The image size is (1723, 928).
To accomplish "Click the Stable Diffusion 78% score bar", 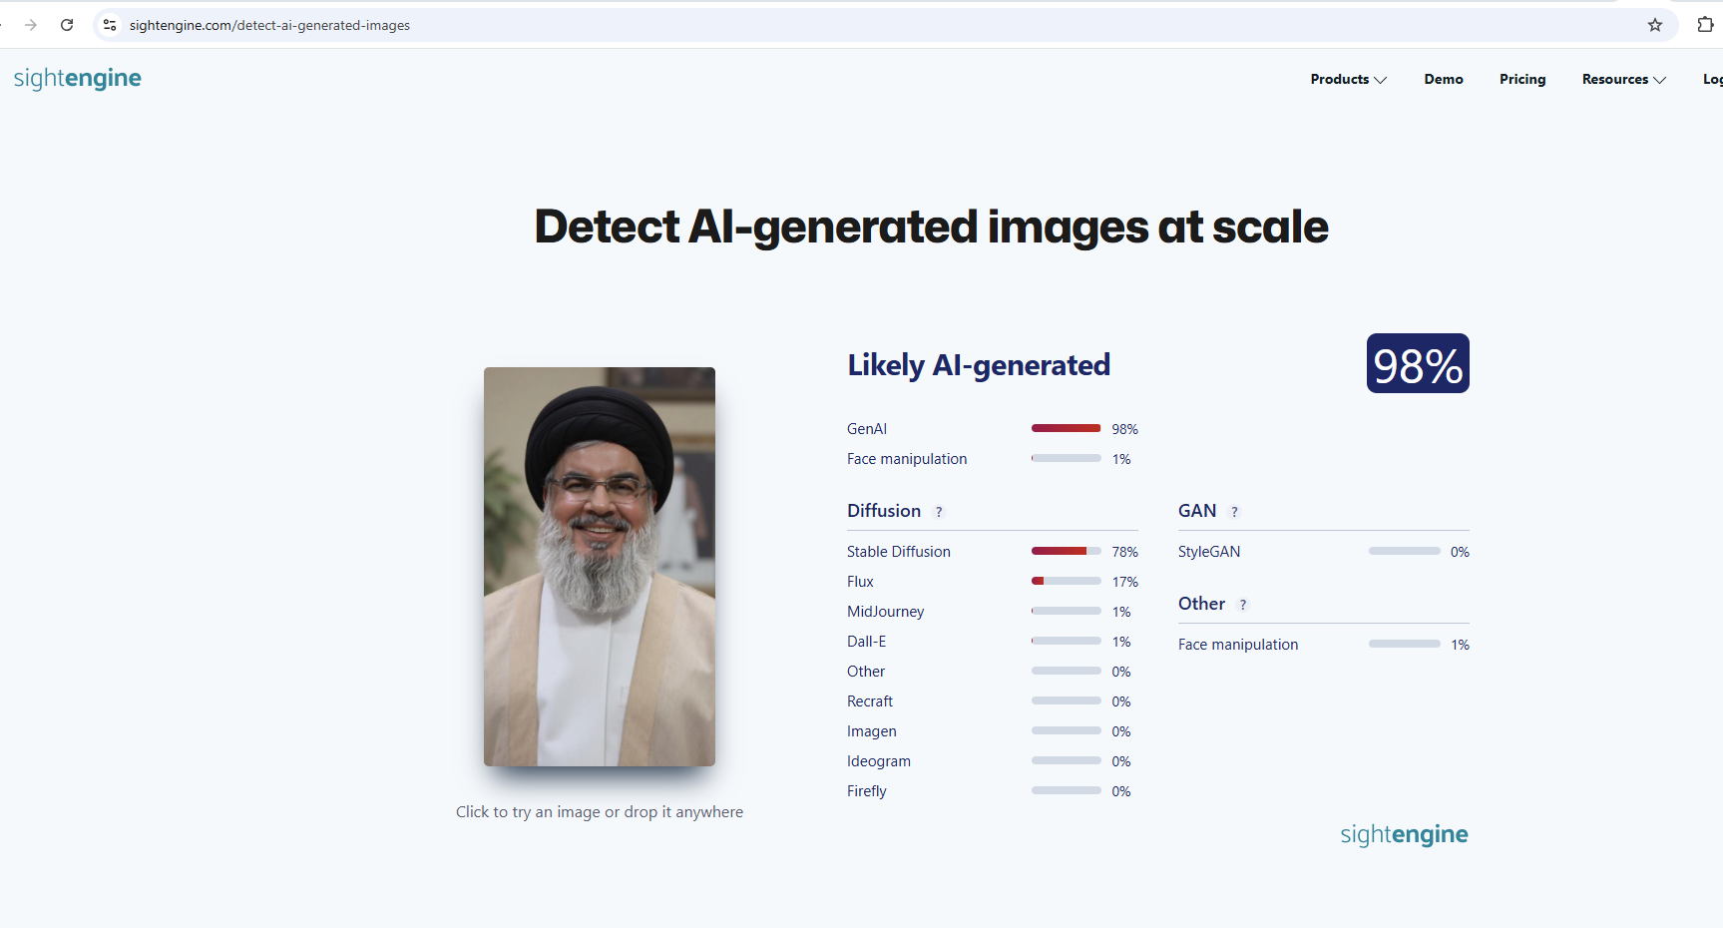I will (1066, 551).
